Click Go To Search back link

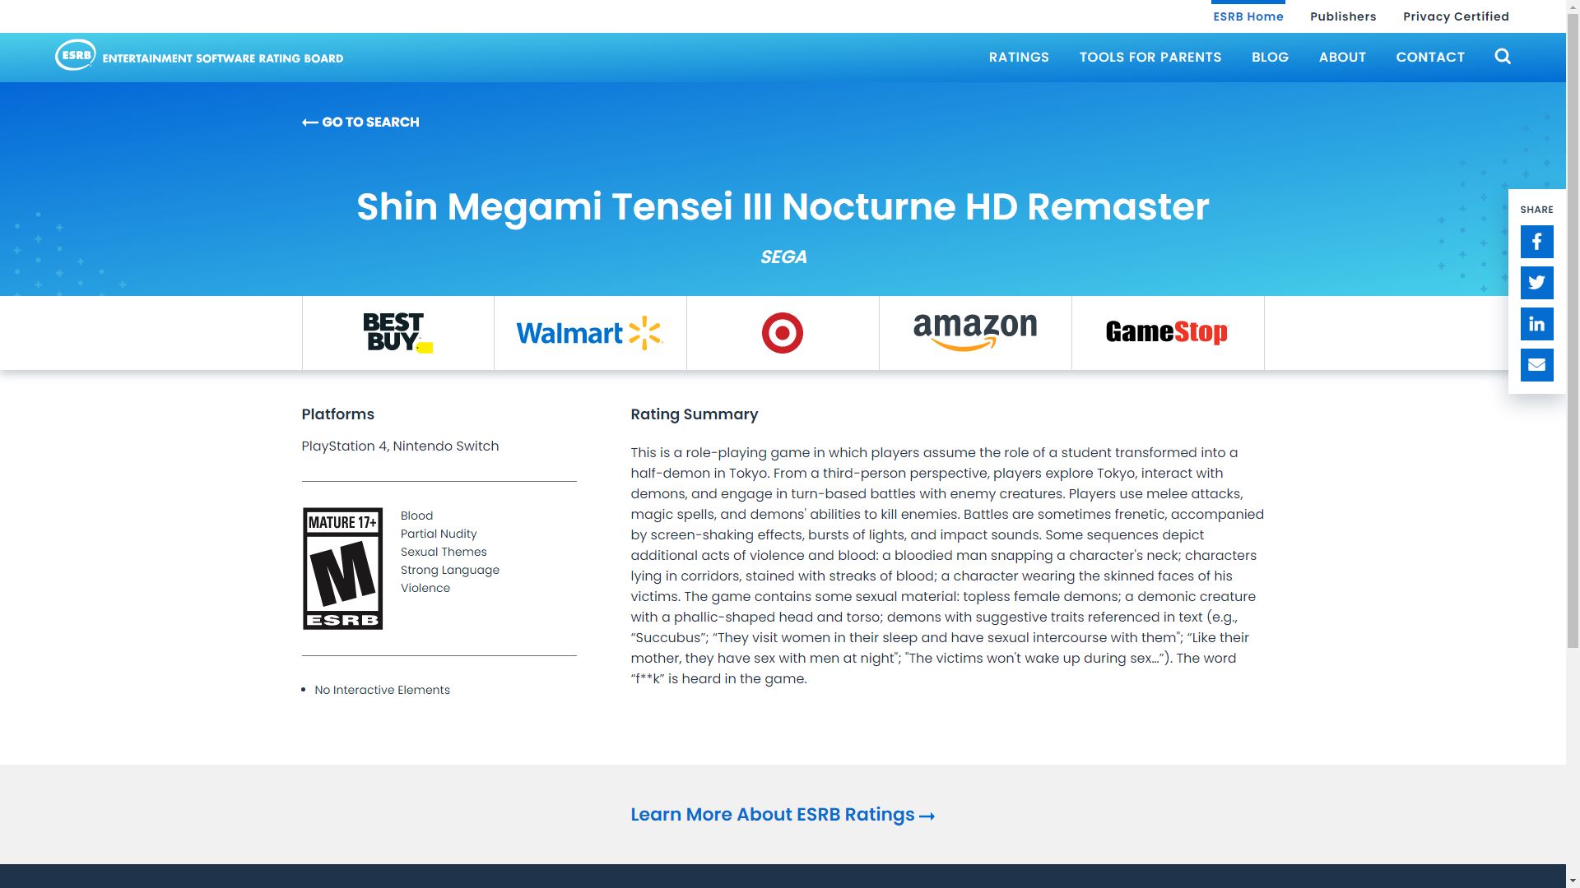[360, 122]
